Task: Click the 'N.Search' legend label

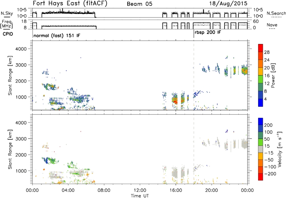Action: point(276,13)
